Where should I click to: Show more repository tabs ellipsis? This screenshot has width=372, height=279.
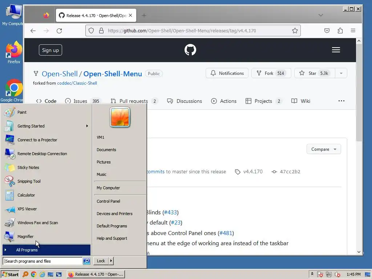[x=341, y=101]
